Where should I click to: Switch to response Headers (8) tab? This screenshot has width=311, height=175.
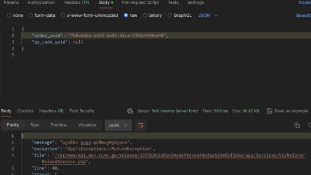[51, 111]
